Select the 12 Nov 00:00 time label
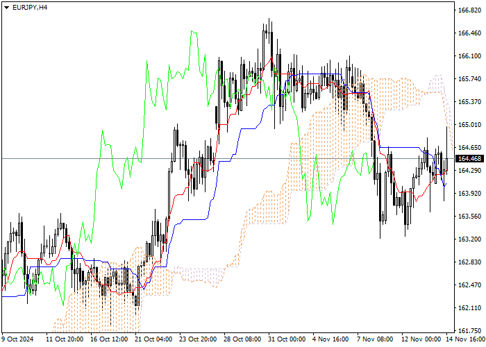Image resolution: width=486 pixels, height=347 pixels. [x=421, y=339]
